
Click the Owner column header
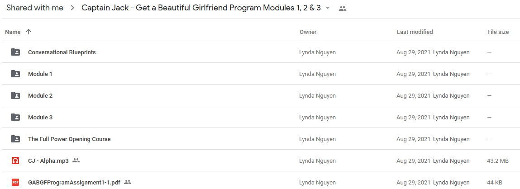[308, 32]
